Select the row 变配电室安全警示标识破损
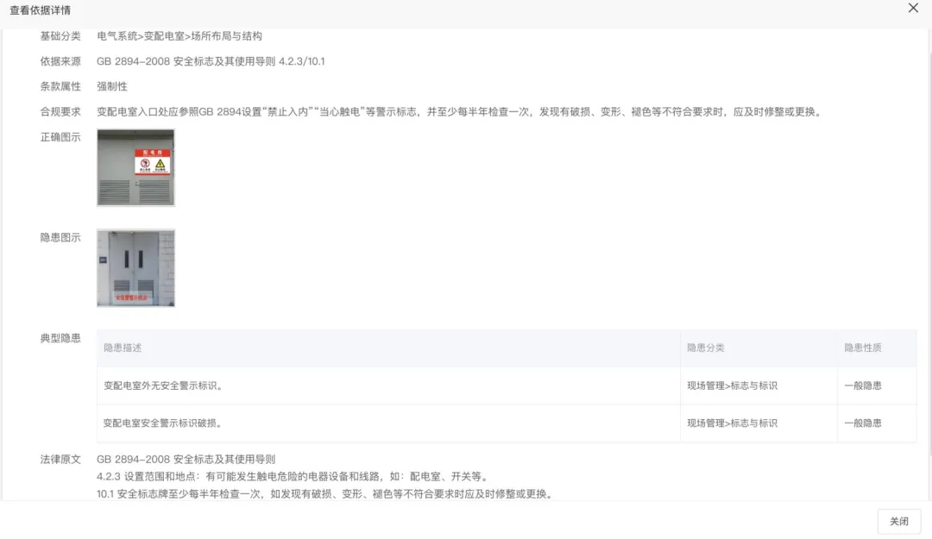Viewport: 932px width, 539px height. pos(163,423)
